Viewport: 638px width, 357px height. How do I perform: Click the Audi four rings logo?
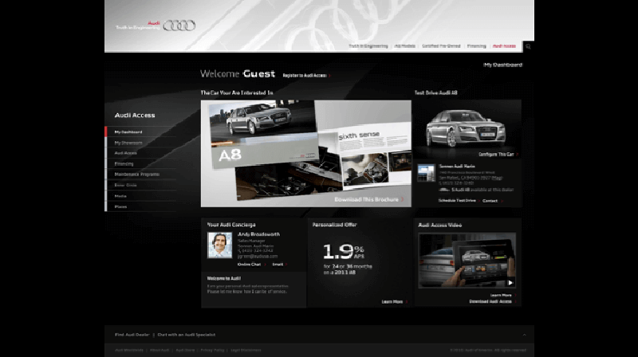point(179,25)
